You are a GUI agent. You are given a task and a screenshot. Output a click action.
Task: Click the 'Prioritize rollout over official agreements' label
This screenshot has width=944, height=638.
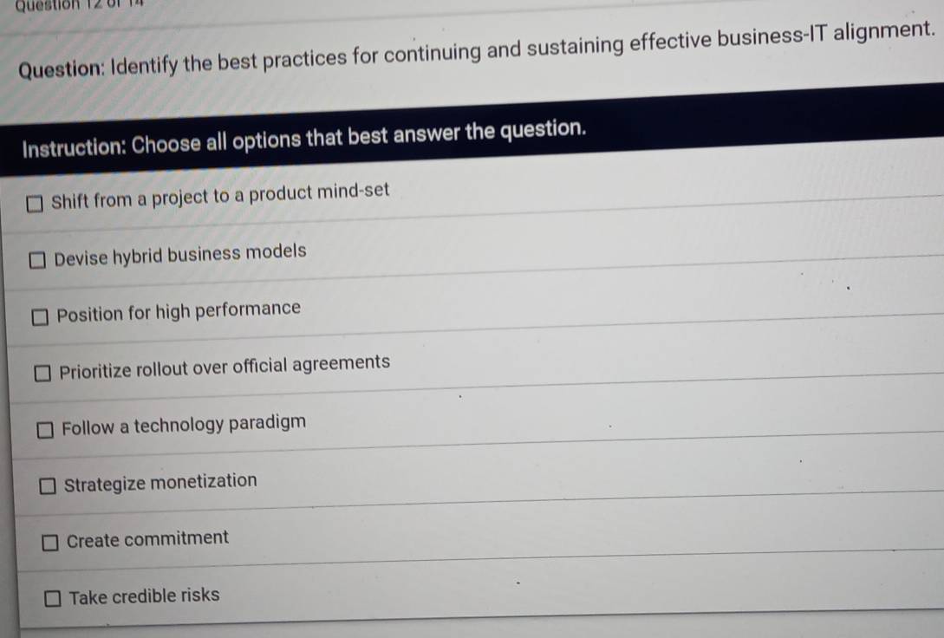pos(225,366)
